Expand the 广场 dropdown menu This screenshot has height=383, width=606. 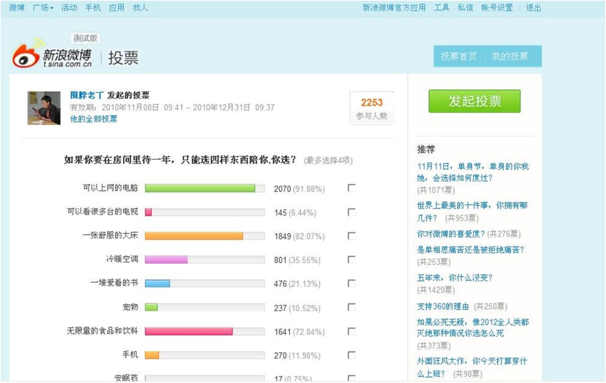point(42,8)
